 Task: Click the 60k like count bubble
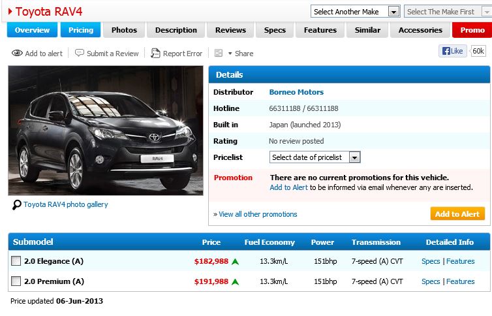[478, 51]
